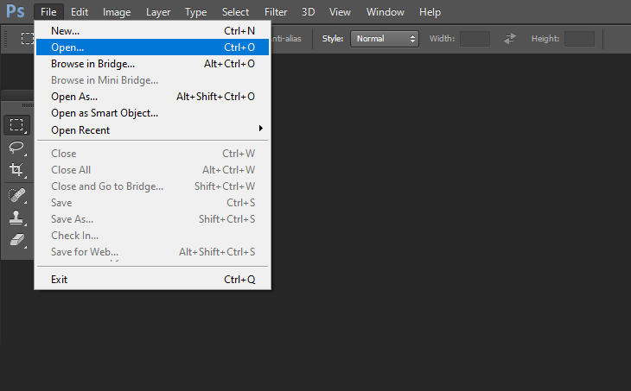
Task: Select the Clone Stamp tool
Action: click(16, 218)
